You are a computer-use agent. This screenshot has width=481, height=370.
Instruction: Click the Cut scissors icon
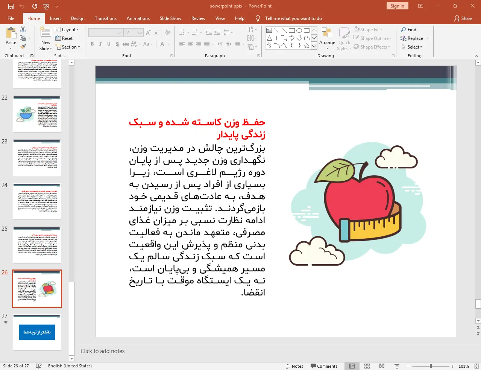[x=23, y=29]
